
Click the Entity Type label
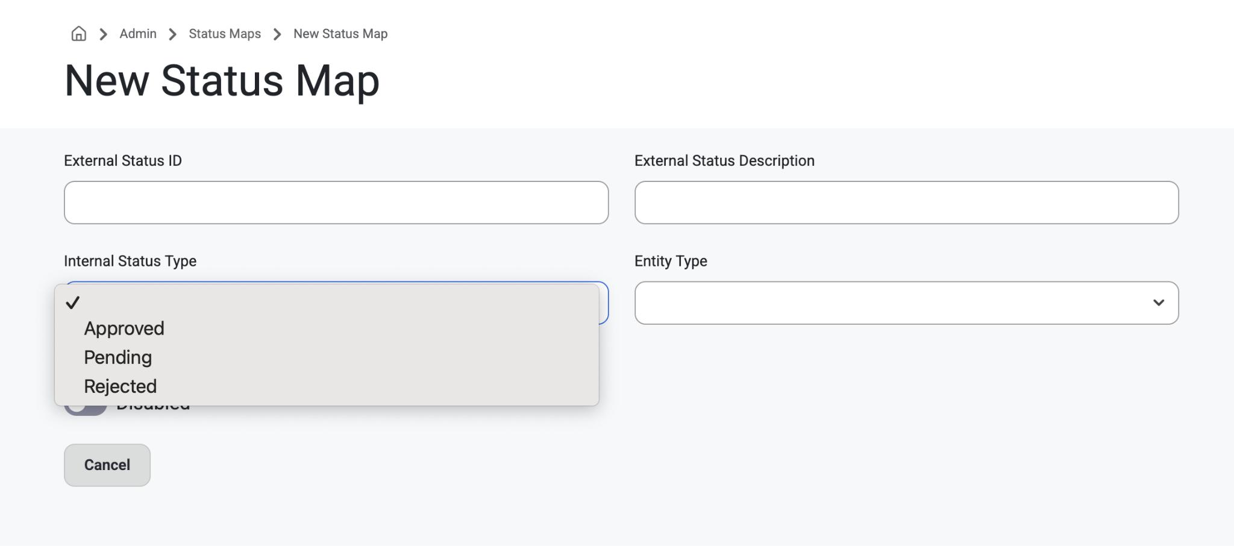point(671,261)
